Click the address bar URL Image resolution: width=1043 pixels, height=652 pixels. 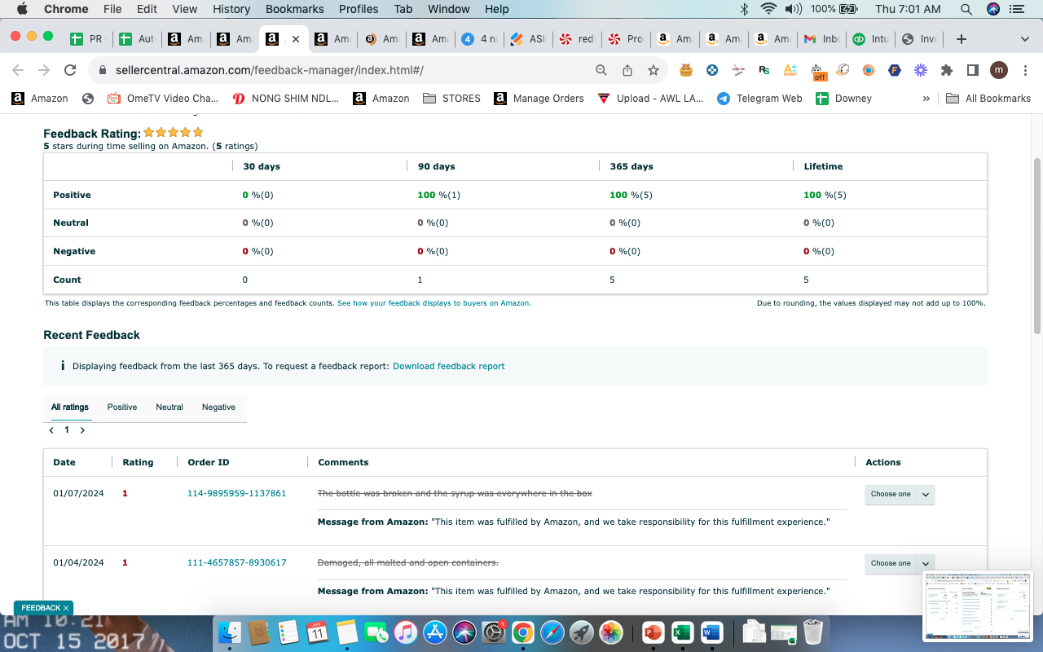coord(269,71)
